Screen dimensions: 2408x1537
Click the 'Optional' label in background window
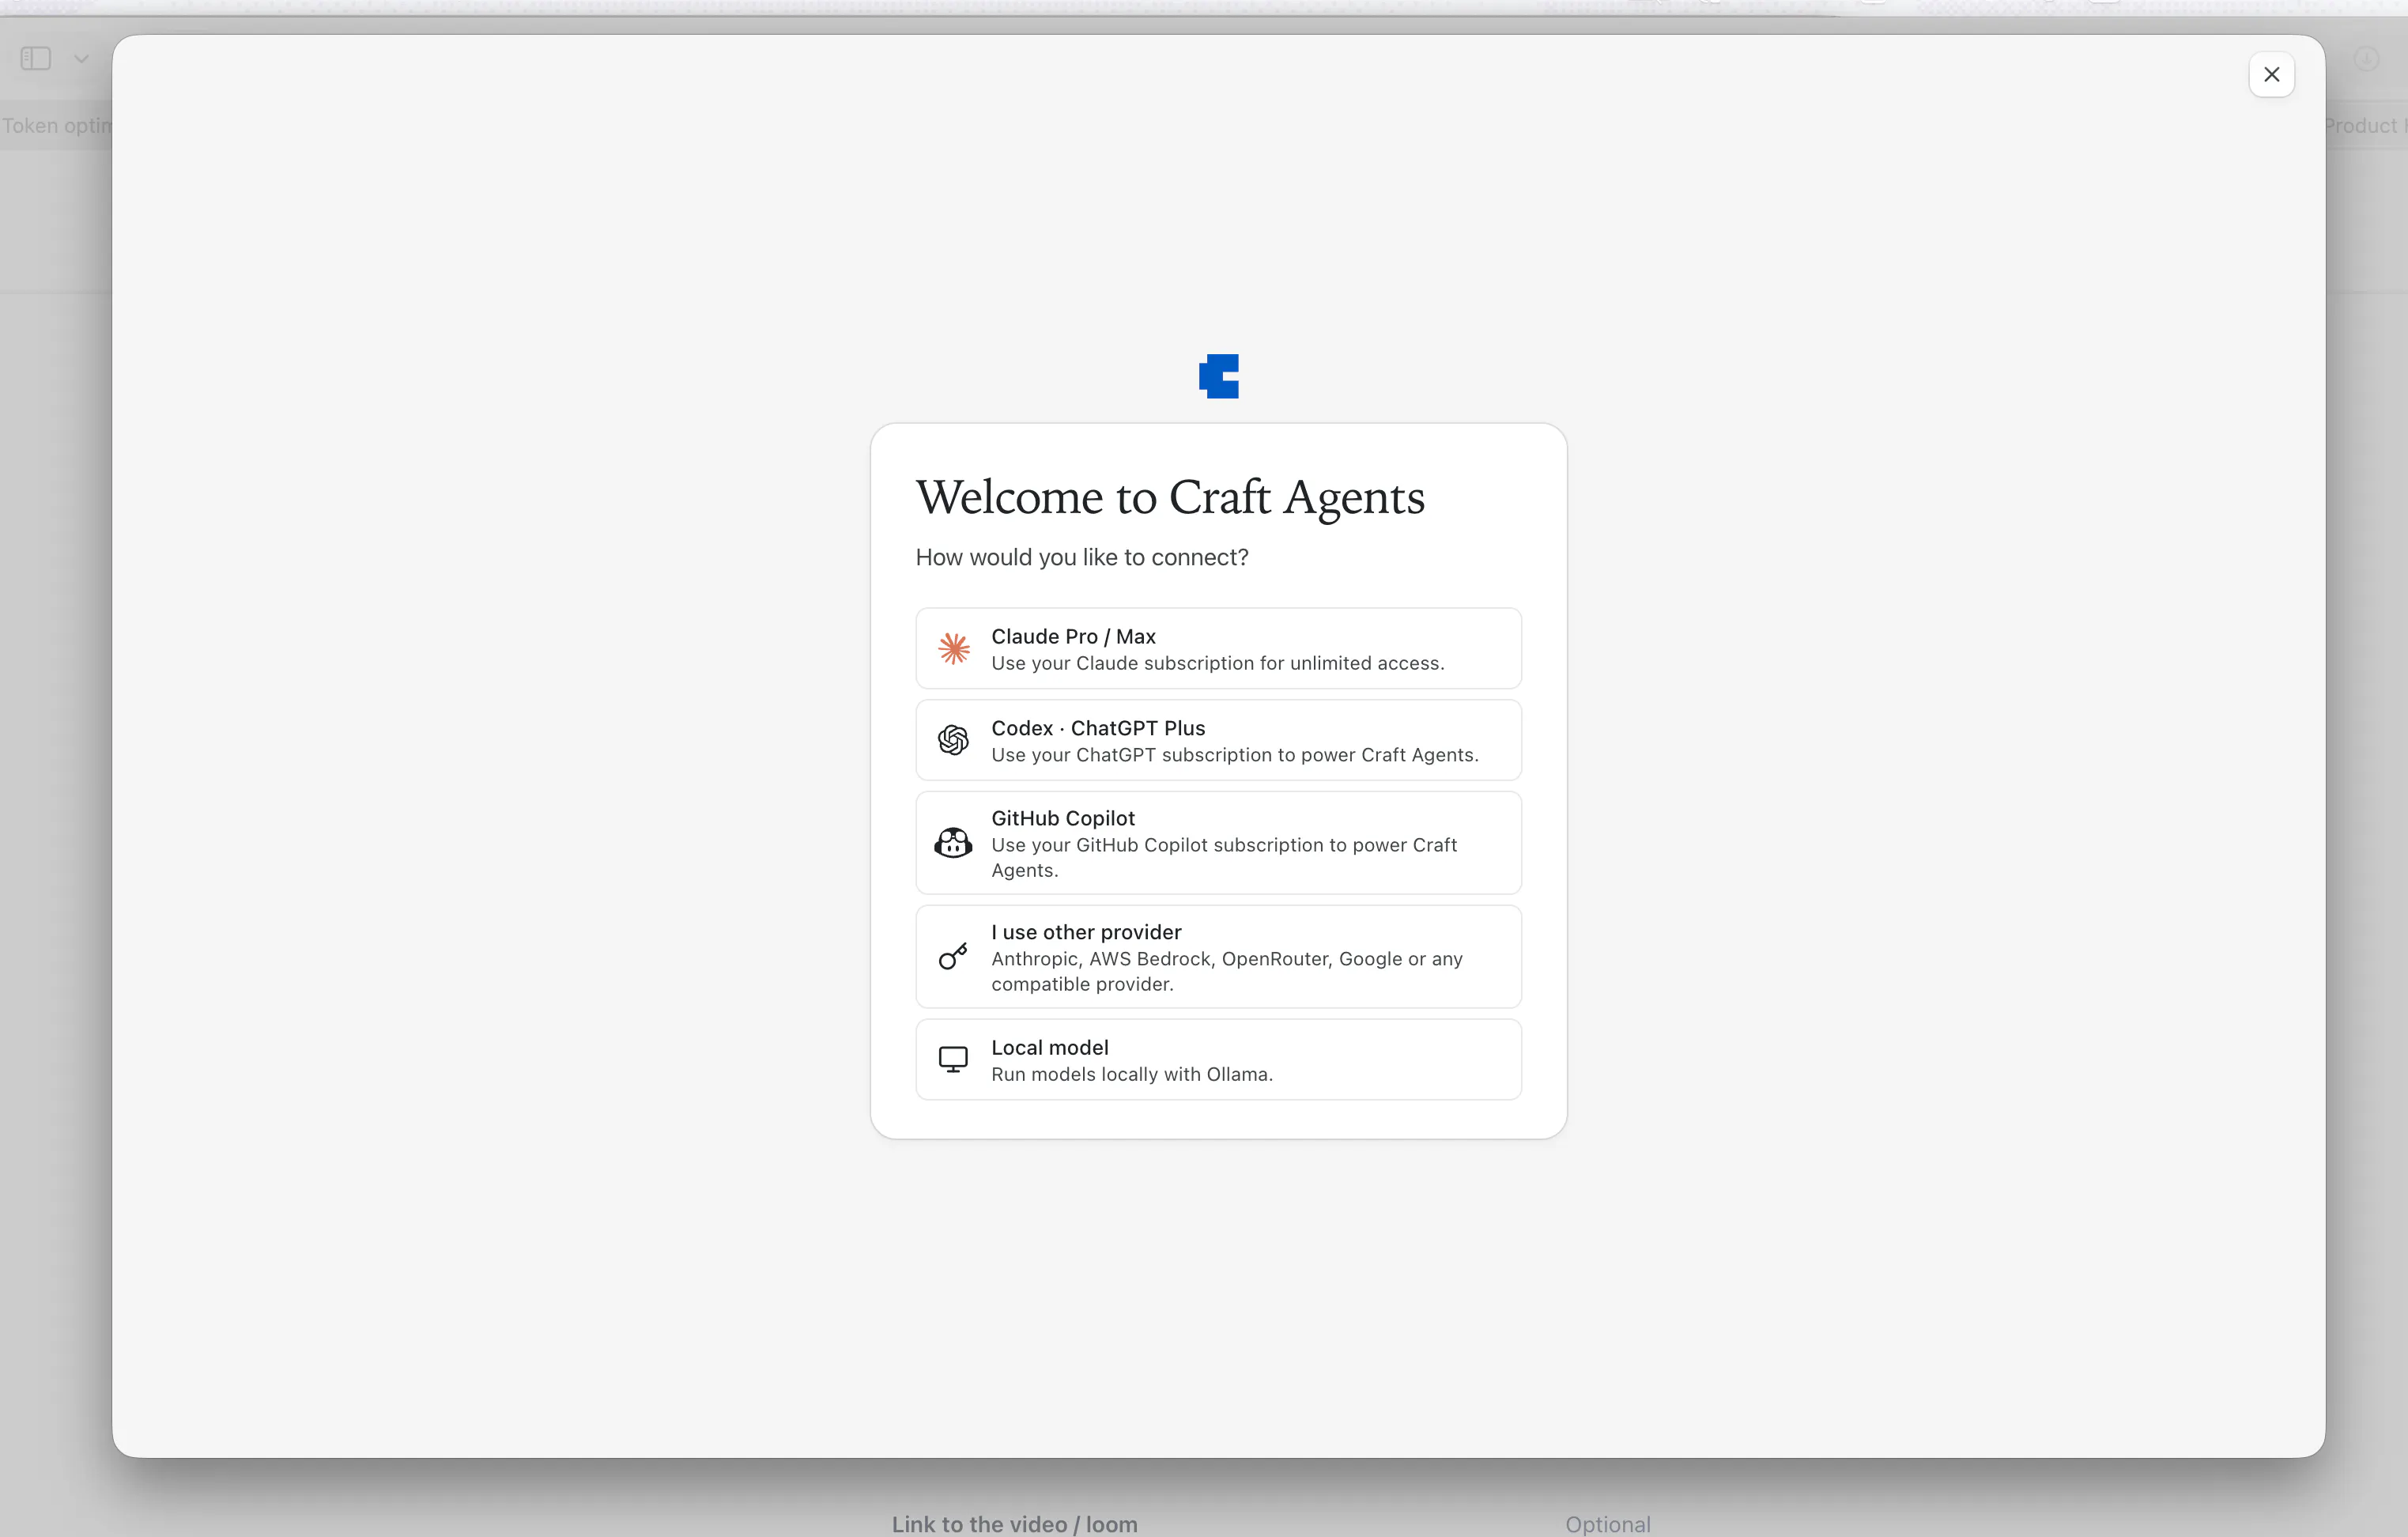1608,1524
